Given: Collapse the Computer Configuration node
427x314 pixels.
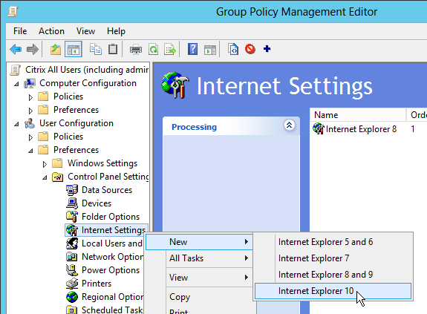Looking at the screenshot, I should coord(16,84).
